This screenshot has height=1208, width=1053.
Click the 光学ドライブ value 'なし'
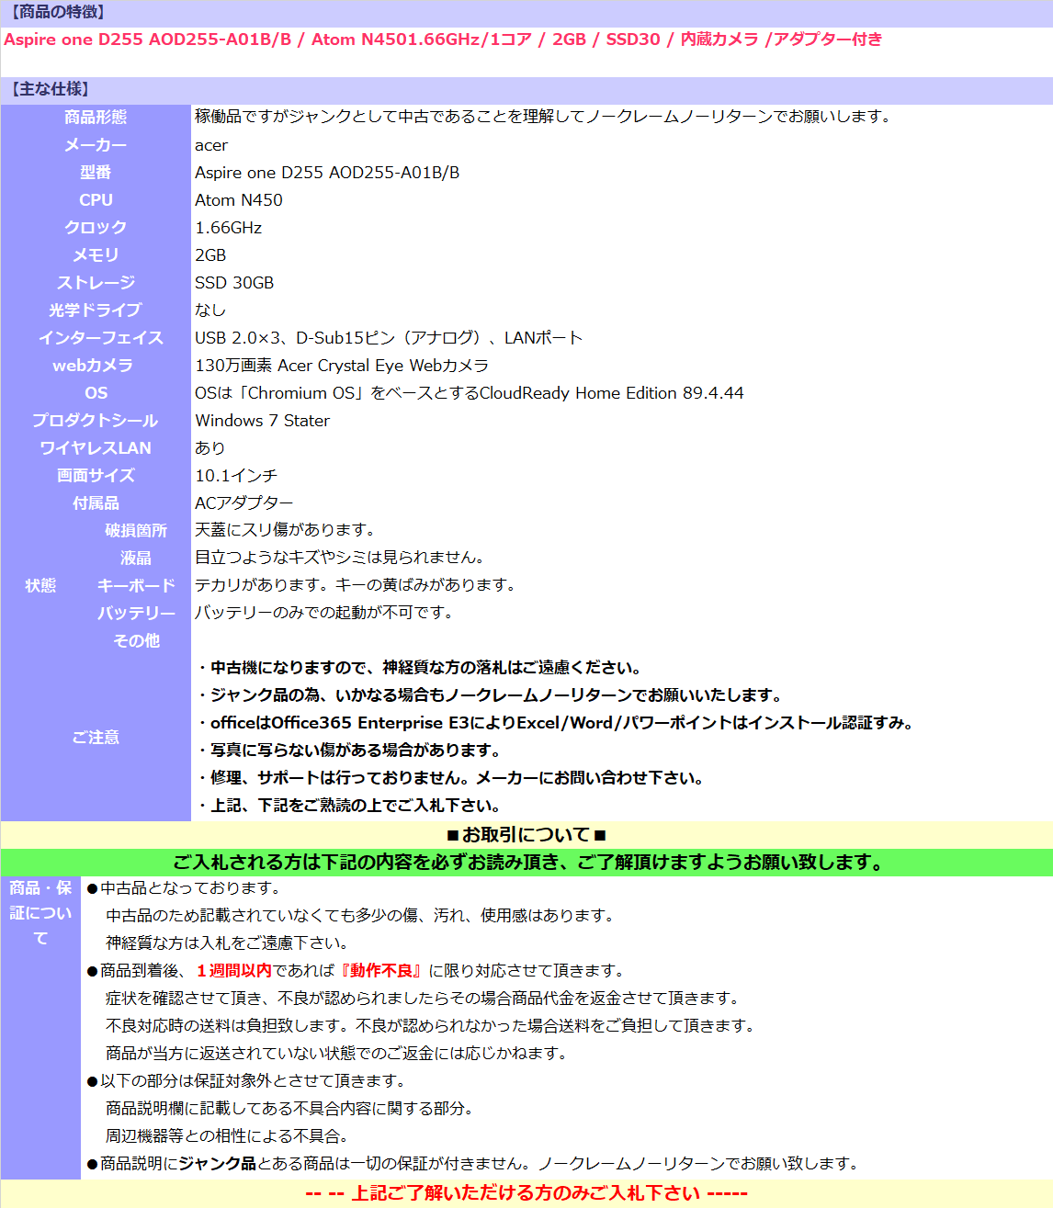[x=210, y=310]
